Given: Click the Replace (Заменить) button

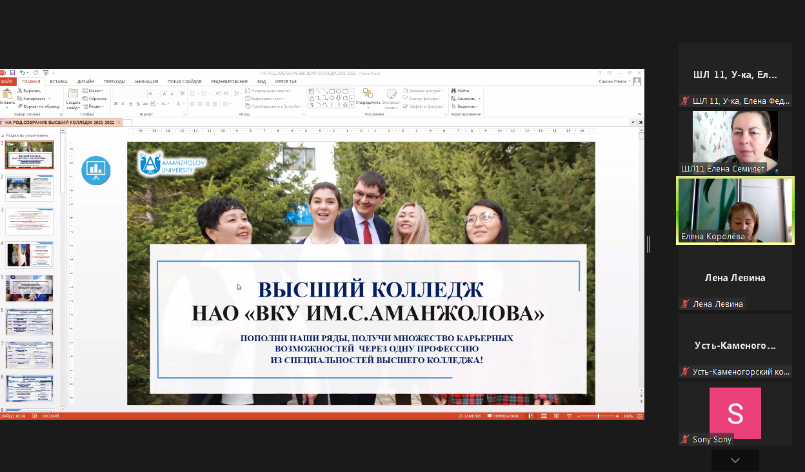Looking at the screenshot, I should point(466,99).
